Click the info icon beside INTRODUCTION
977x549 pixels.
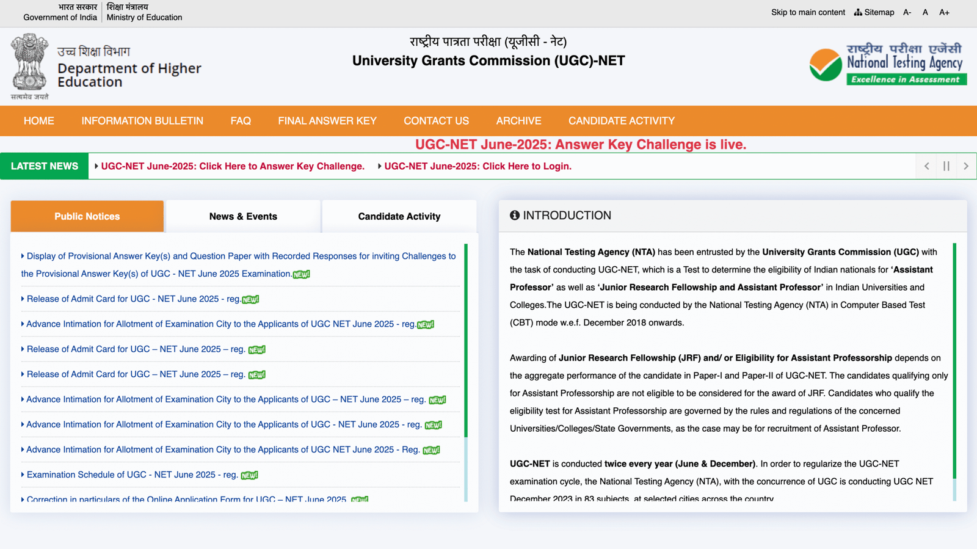pos(515,216)
